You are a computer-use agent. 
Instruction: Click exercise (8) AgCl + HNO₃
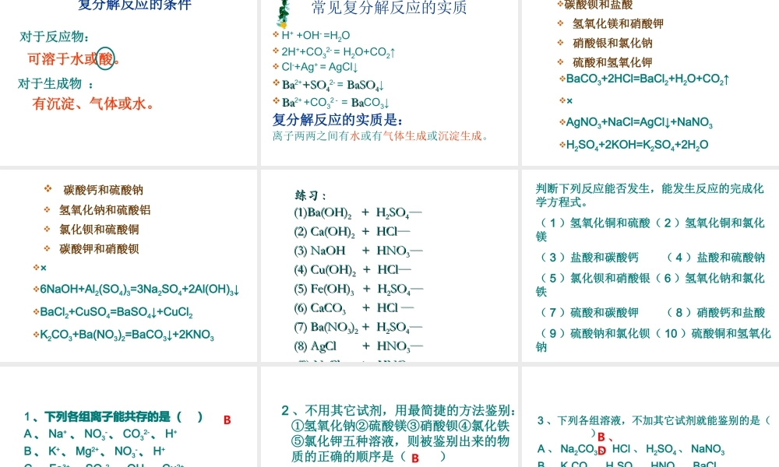[358, 346]
